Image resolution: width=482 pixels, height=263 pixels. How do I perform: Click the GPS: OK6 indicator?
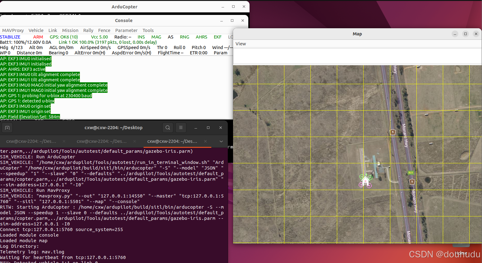click(64, 37)
